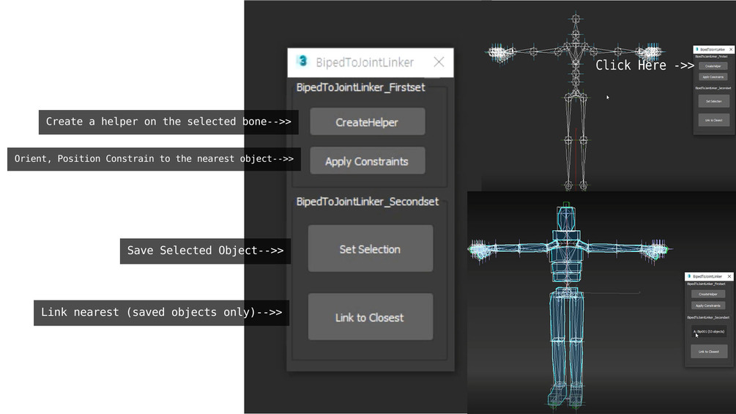This screenshot has width=736, height=414.
Task: Click Apply Constraints in small dialog showing Bip001
Action: [708, 306]
